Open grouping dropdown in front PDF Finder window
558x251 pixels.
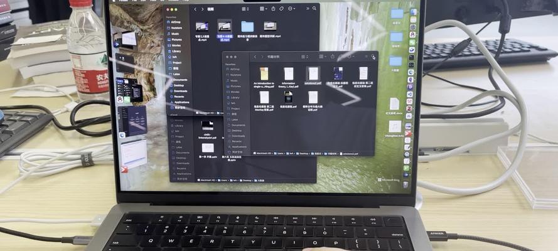(x=322, y=56)
